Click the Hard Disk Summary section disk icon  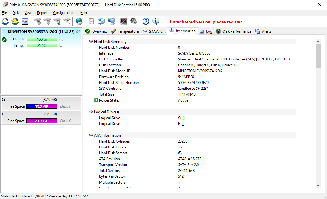pos(91,42)
